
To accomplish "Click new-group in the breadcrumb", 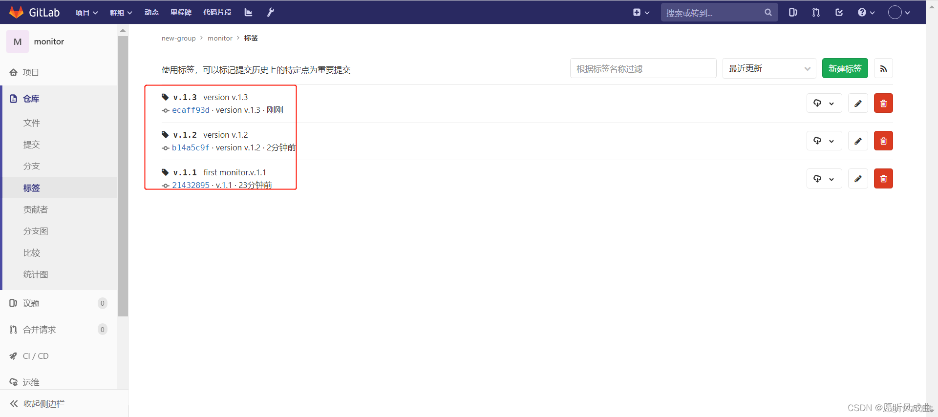I will pos(179,38).
